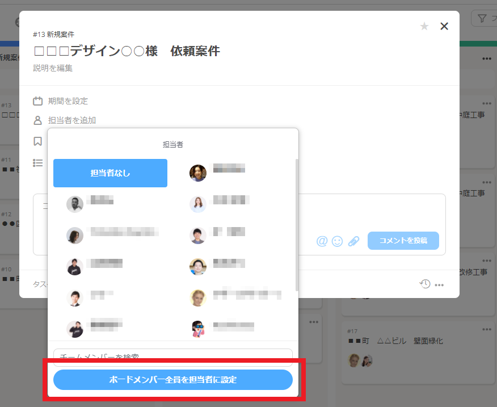Open the modal's bottom three-dot more menu
The width and height of the screenshot is (497, 407).
point(439,285)
